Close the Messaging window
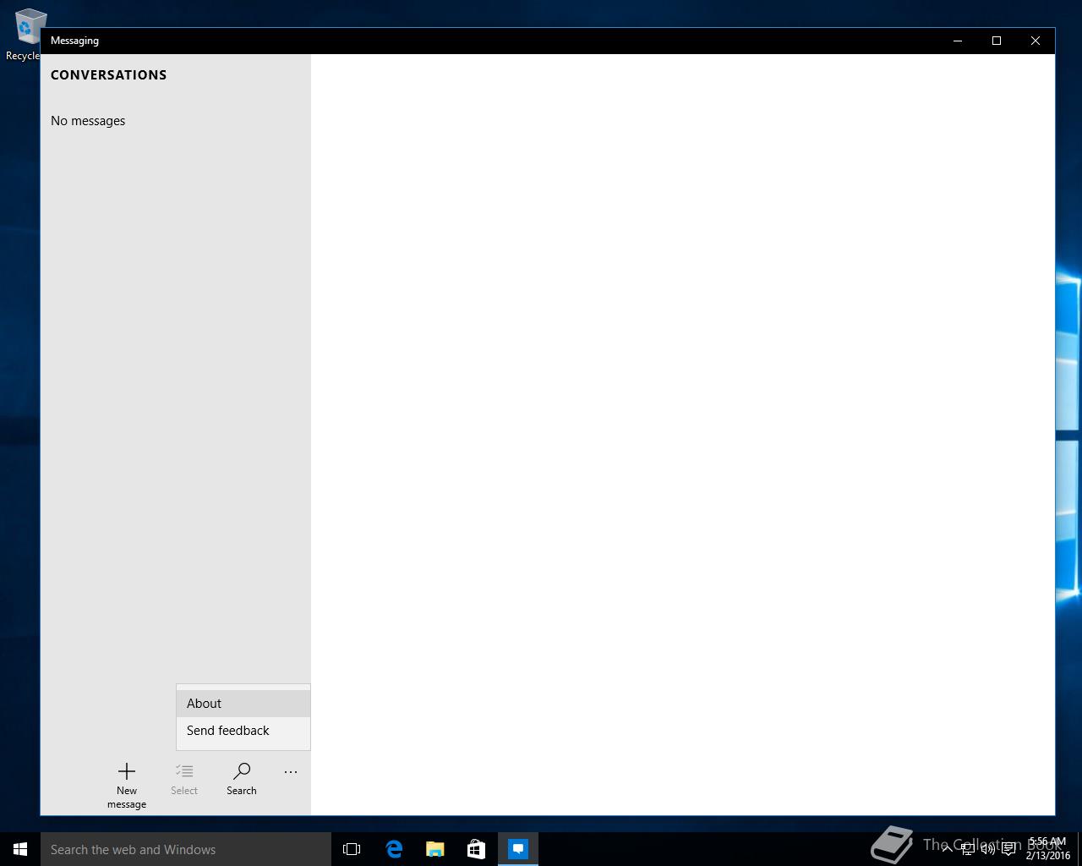1082x866 pixels. click(x=1036, y=41)
